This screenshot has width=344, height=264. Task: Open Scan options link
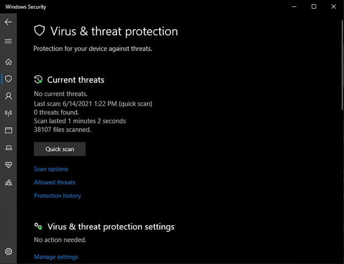pos(51,169)
